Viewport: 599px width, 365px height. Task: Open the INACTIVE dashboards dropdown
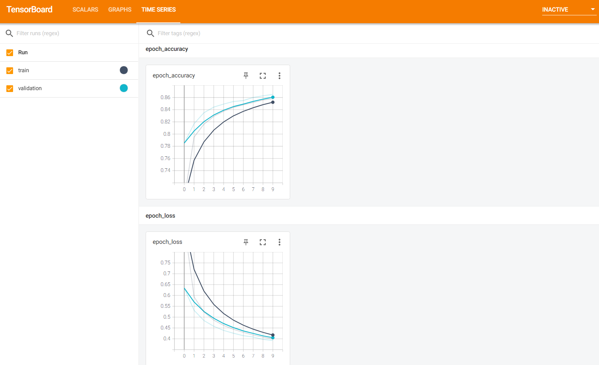click(x=569, y=10)
